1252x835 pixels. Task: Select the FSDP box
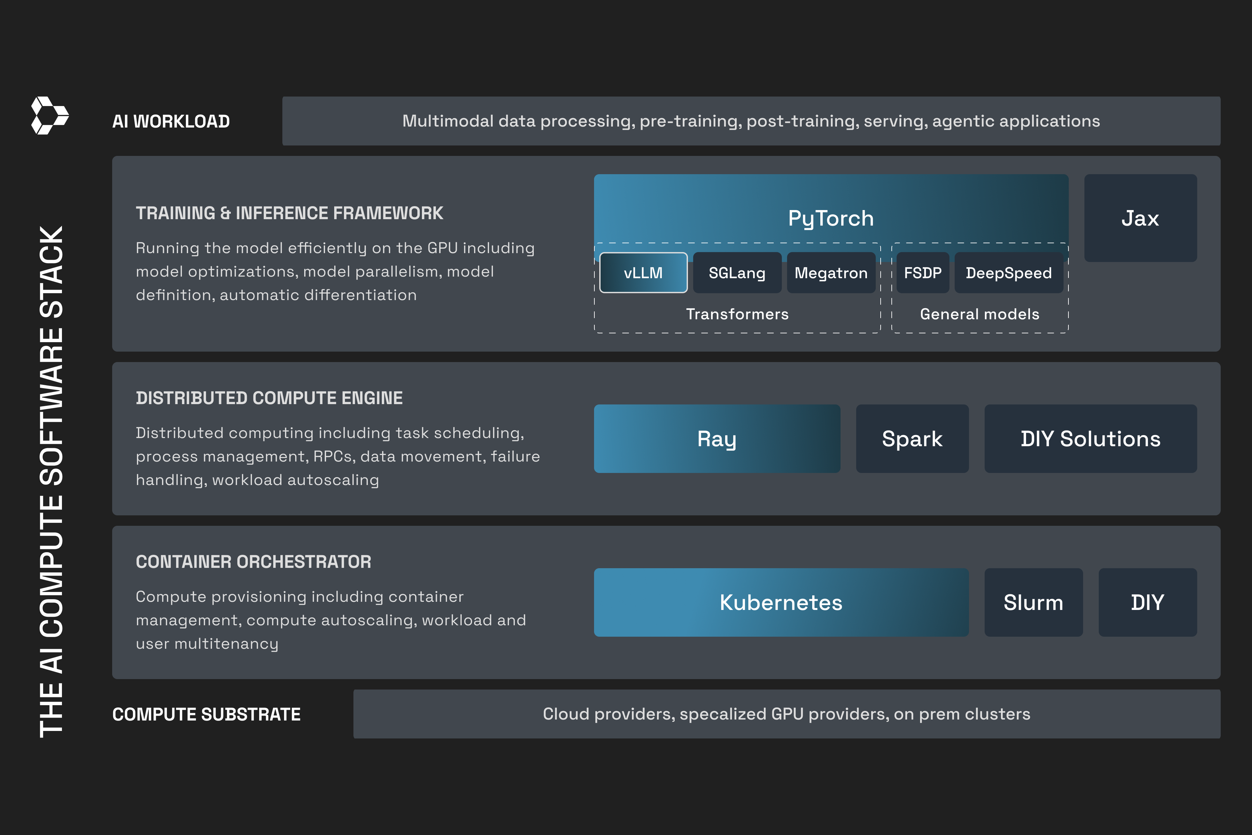pos(922,273)
